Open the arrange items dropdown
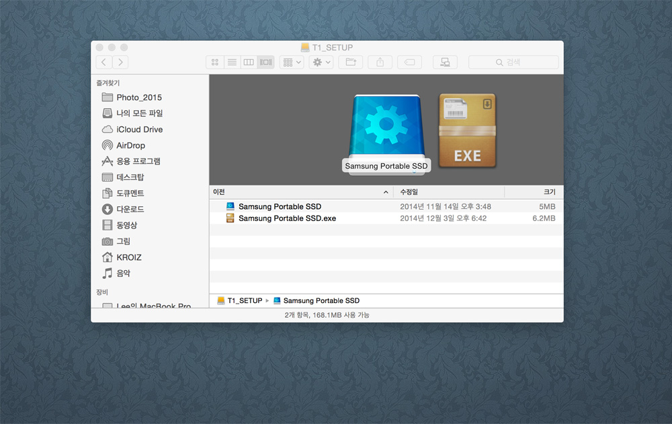Screen dimensions: 672x424 click(292, 62)
